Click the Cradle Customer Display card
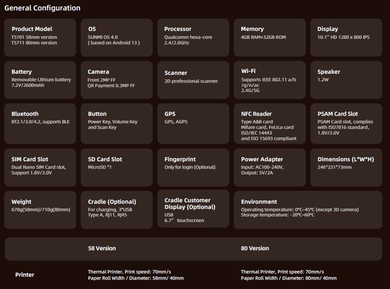The width and height of the screenshot is (390, 289). [x=193, y=209]
